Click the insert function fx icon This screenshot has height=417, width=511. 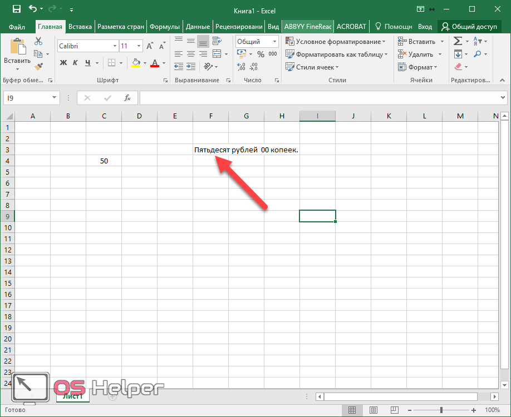[127, 98]
